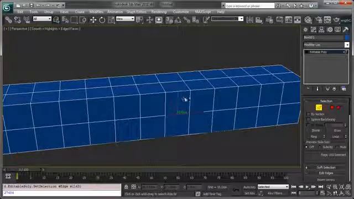Activate the Select and Scale tool
This screenshot has height=199, width=354.
pyautogui.click(x=111, y=20)
